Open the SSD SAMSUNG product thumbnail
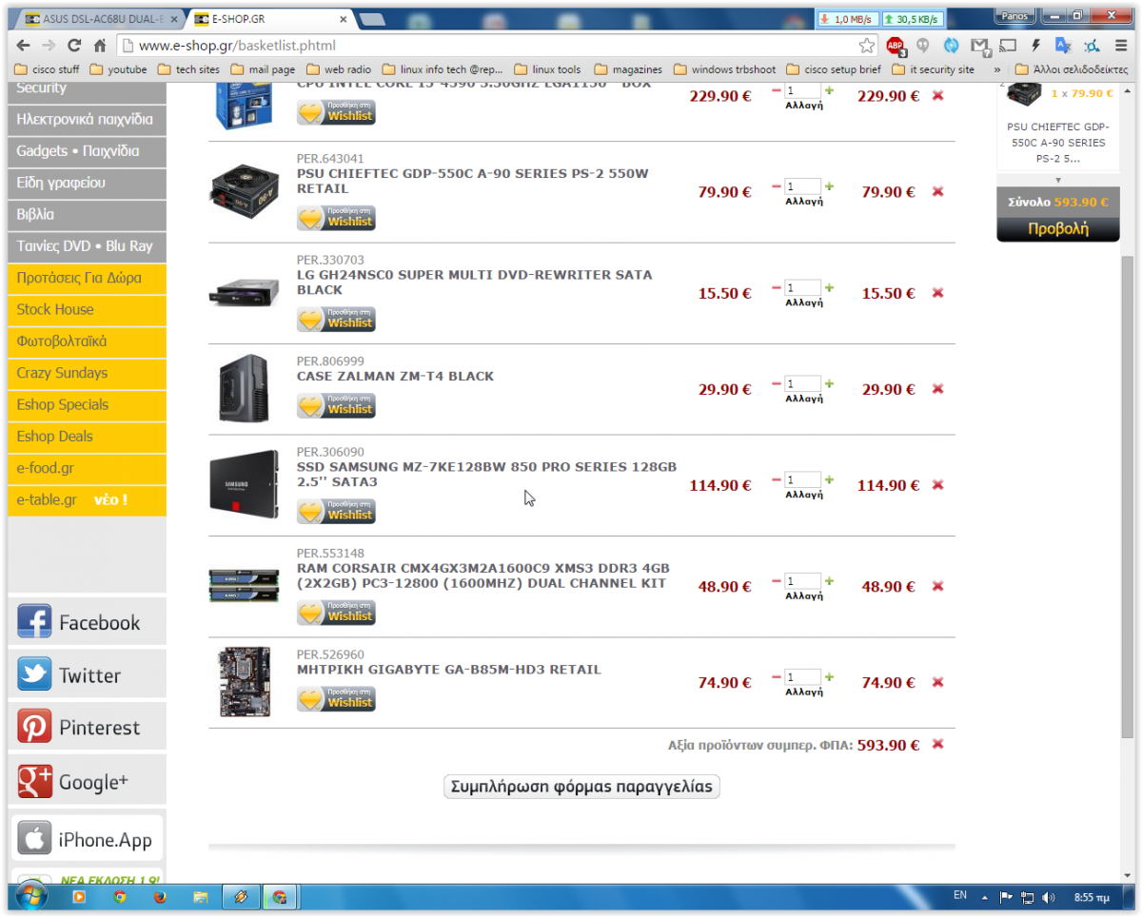The height and width of the screenshot is (917, 1142). click(x=245, y=484)
